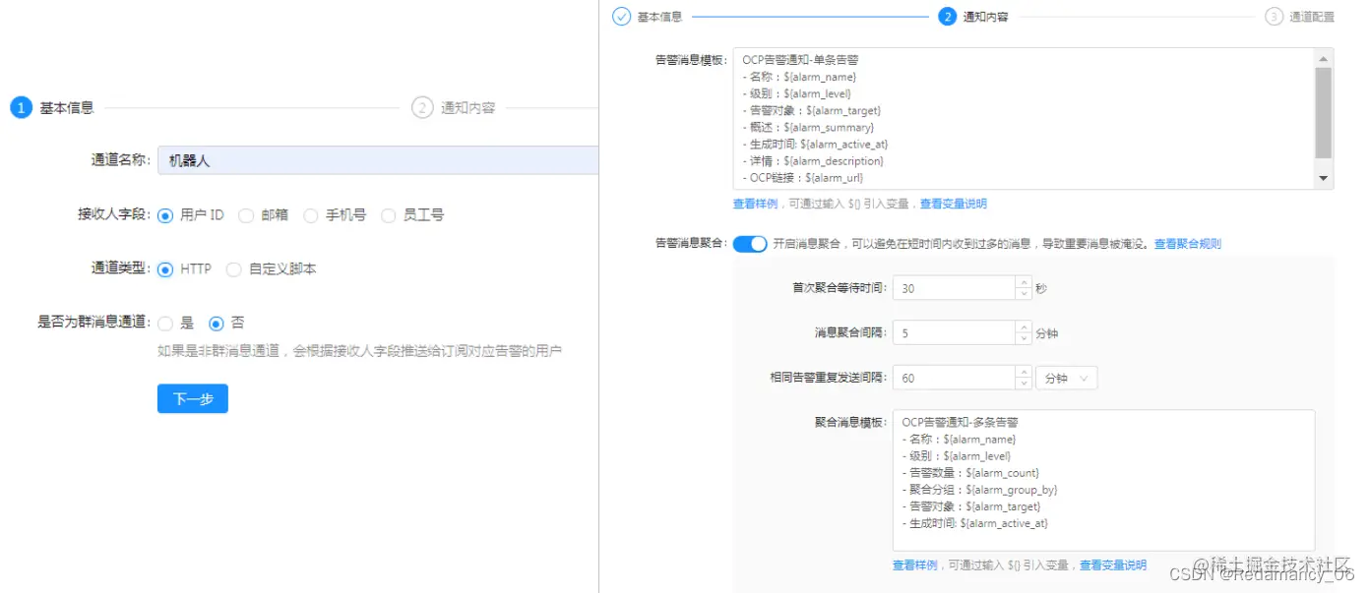The width and height of the screenshot is (1369, 593).
Task: Select the 手机号 recipient field option
Action: 310,214
